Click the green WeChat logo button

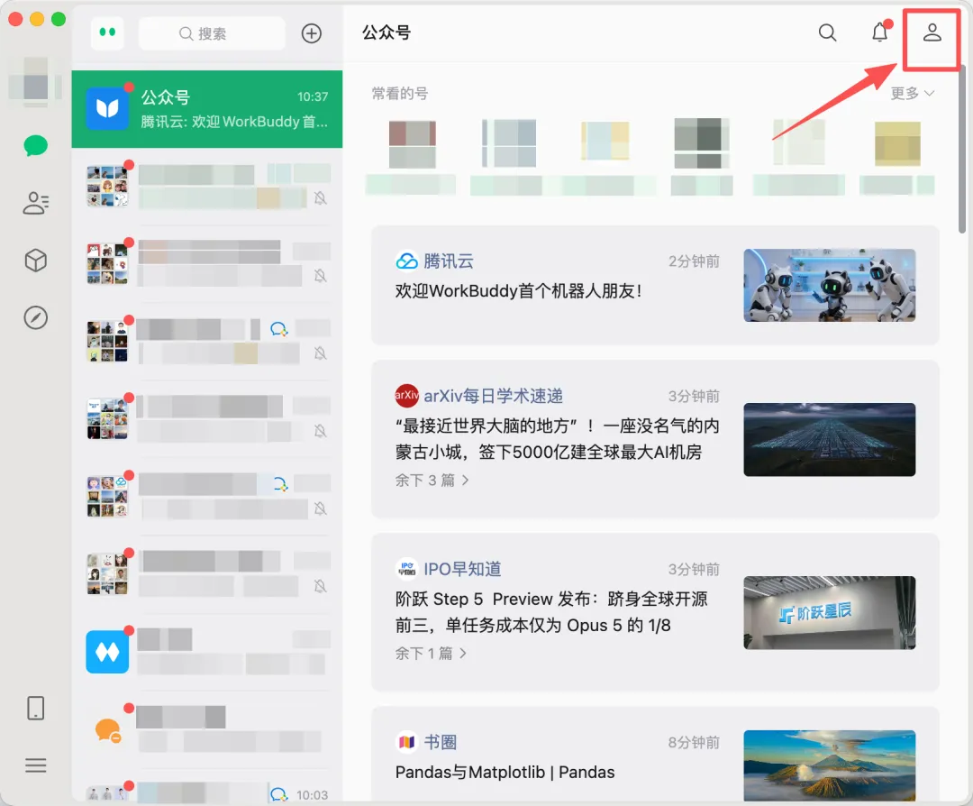107,32
